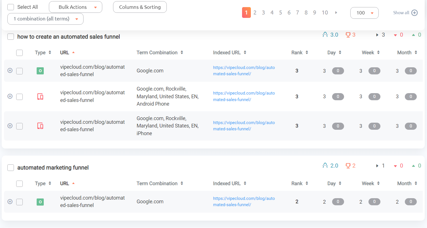Image resolution: width=427 pixels, height=228 pixels.
Task: Check the iPhone row checkbox
Action: coord(20,126)
